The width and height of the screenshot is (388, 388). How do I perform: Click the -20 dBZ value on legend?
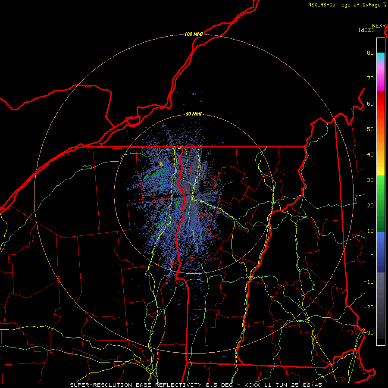pos(369,307)
